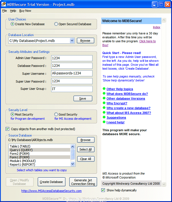Open the Buy Now menu

pos(25,11)
